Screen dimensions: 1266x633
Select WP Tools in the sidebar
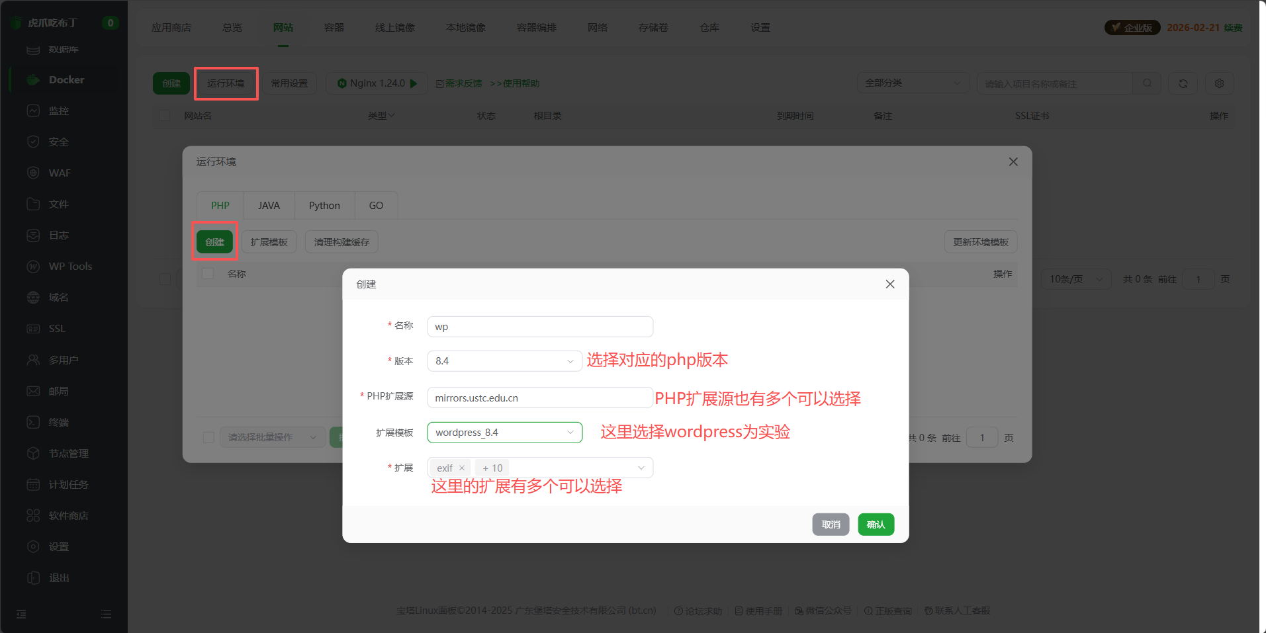(69, 266)
